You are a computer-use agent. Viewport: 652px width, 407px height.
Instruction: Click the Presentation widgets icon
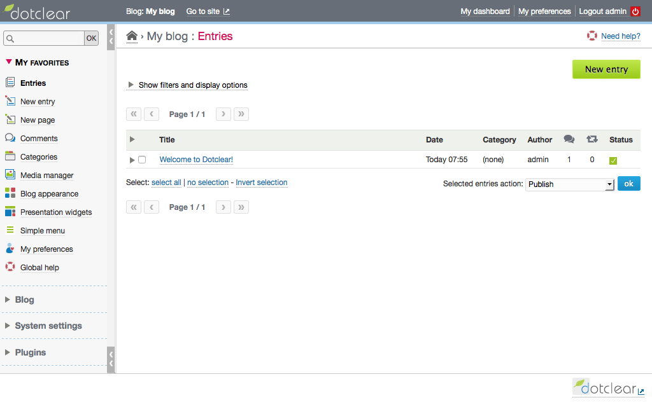click(x=10, y=212)
